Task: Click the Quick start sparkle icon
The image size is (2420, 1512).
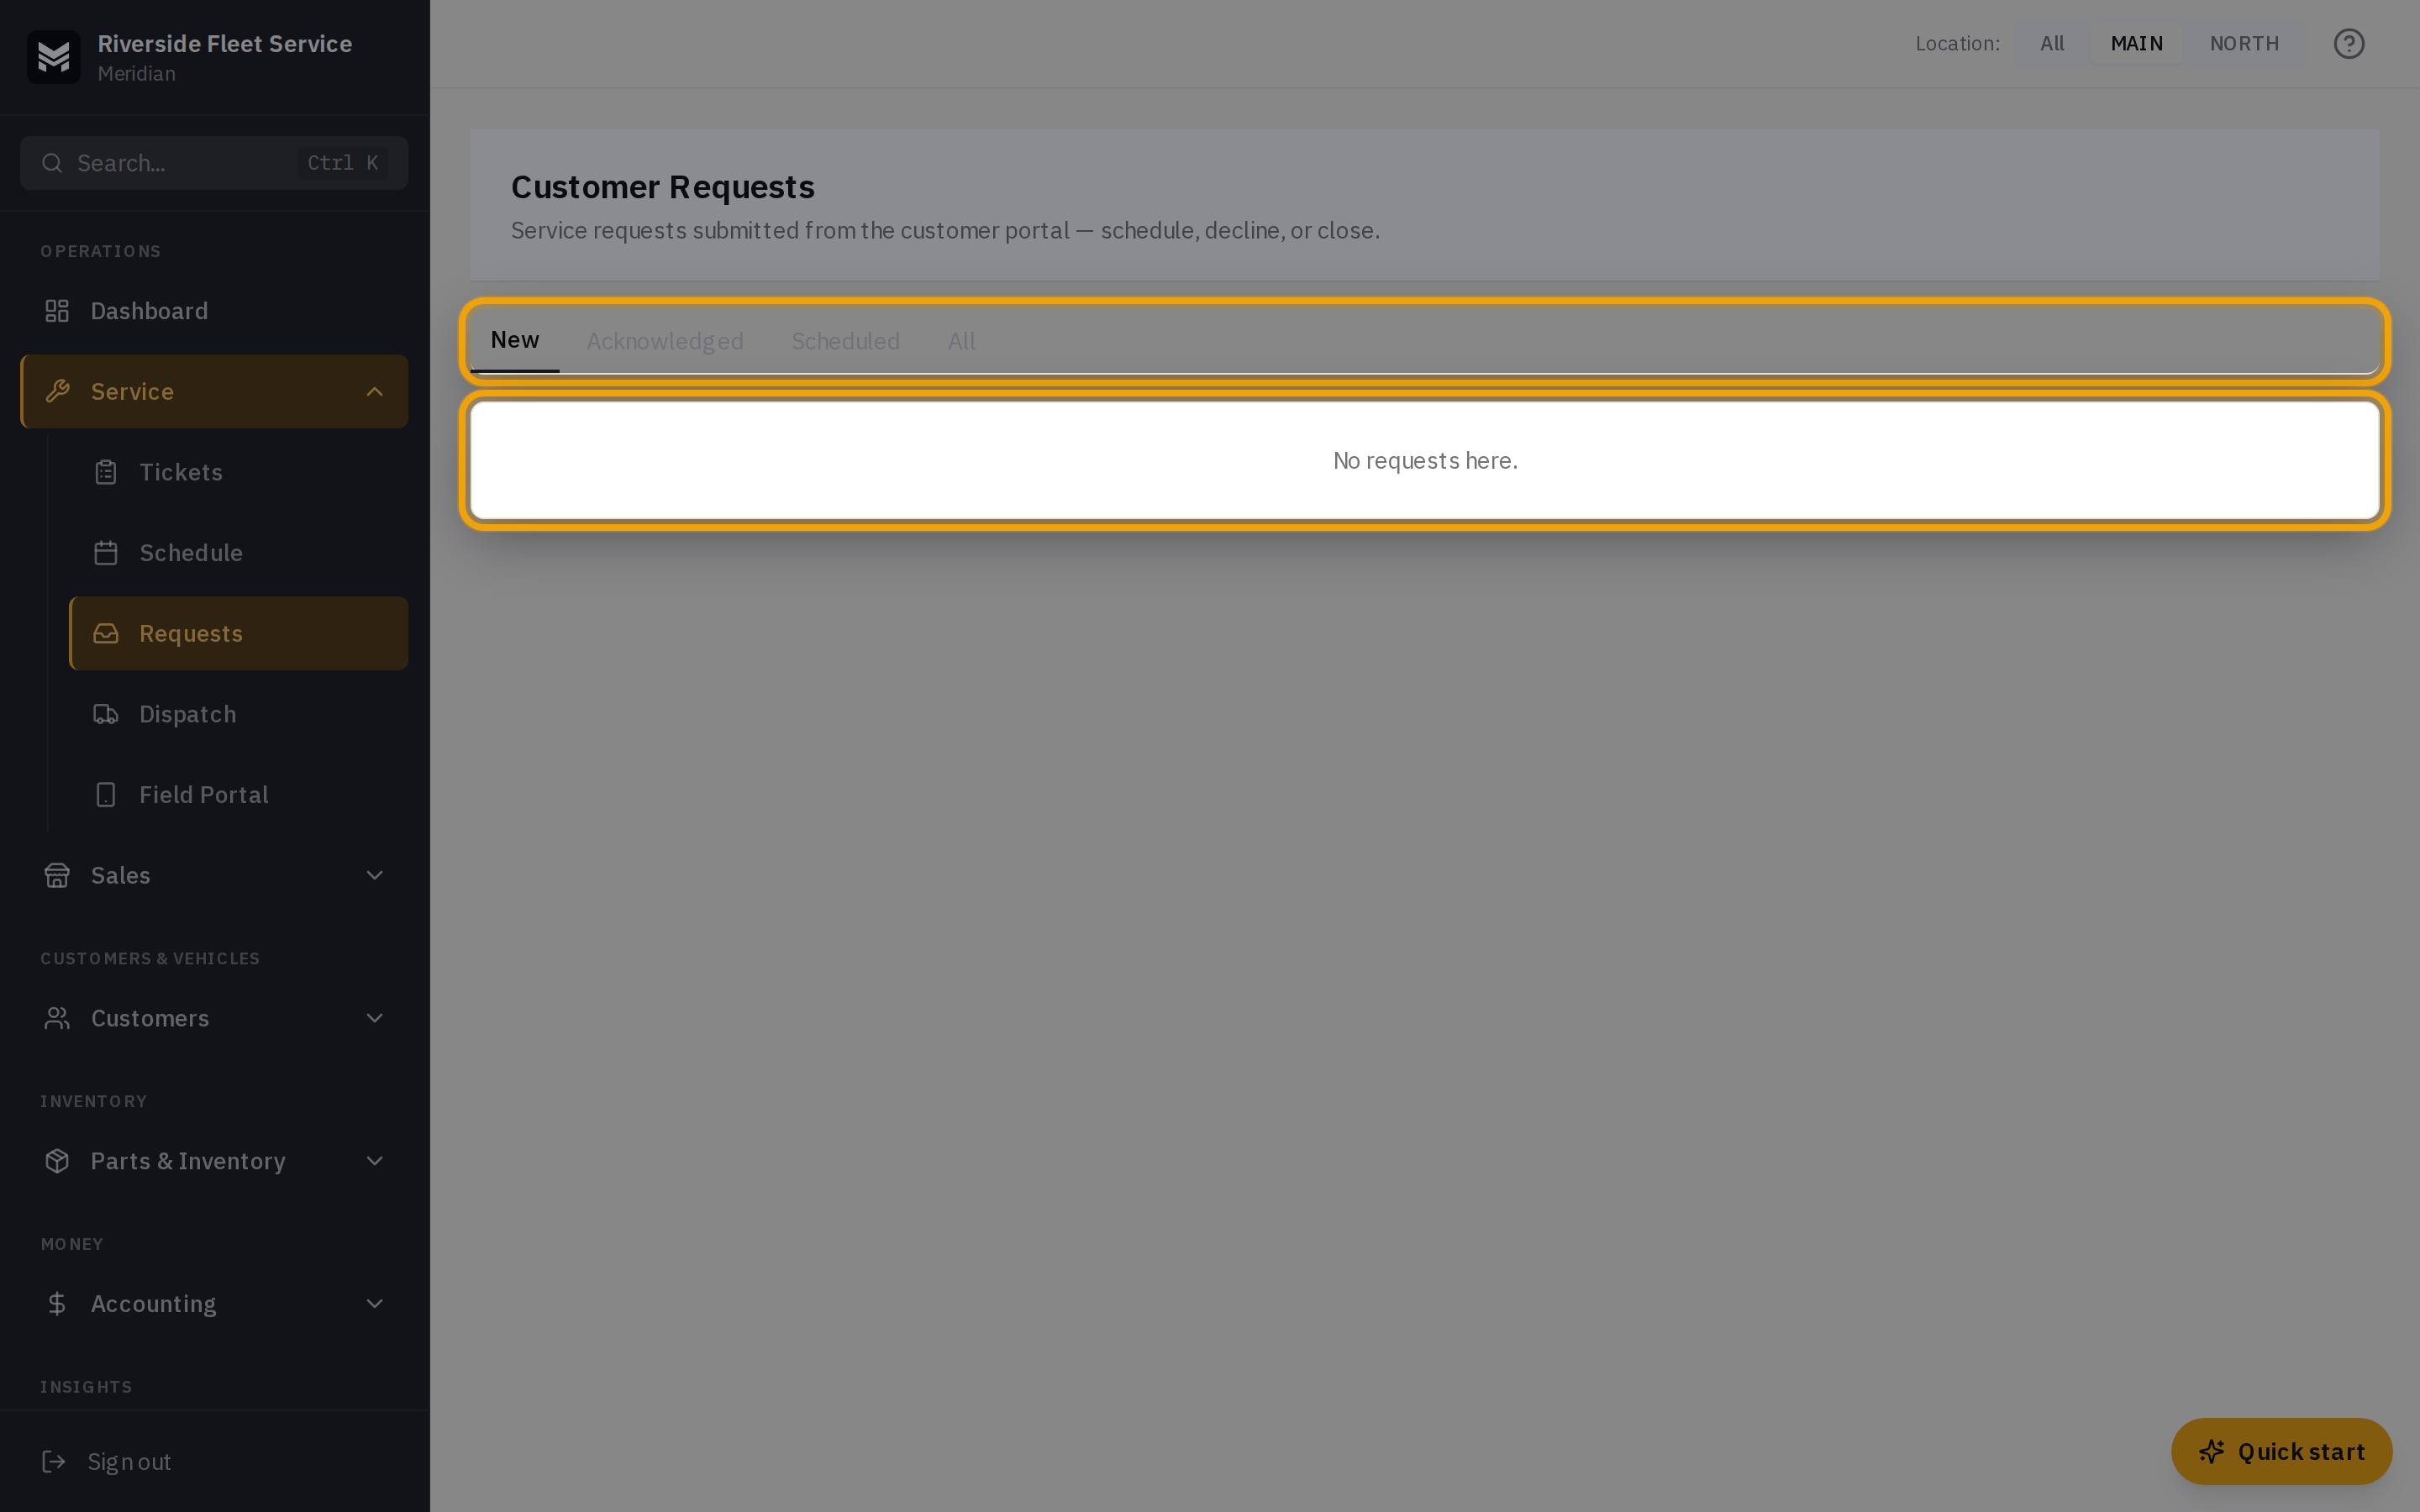Action: tap(2212, 1451)
